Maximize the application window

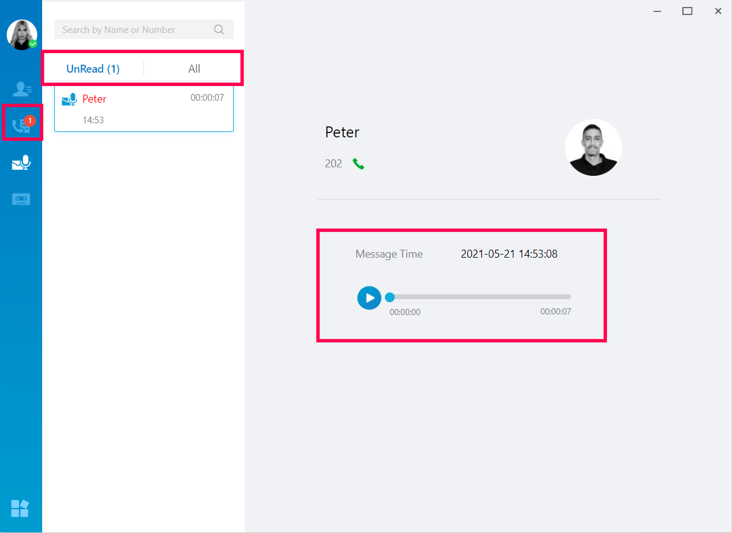point(687,11)
